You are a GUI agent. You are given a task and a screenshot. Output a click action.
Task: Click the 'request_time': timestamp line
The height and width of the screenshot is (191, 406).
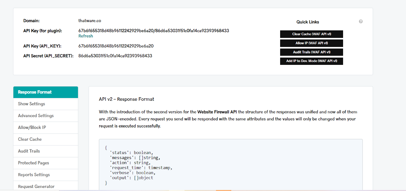tap(141, 168)
